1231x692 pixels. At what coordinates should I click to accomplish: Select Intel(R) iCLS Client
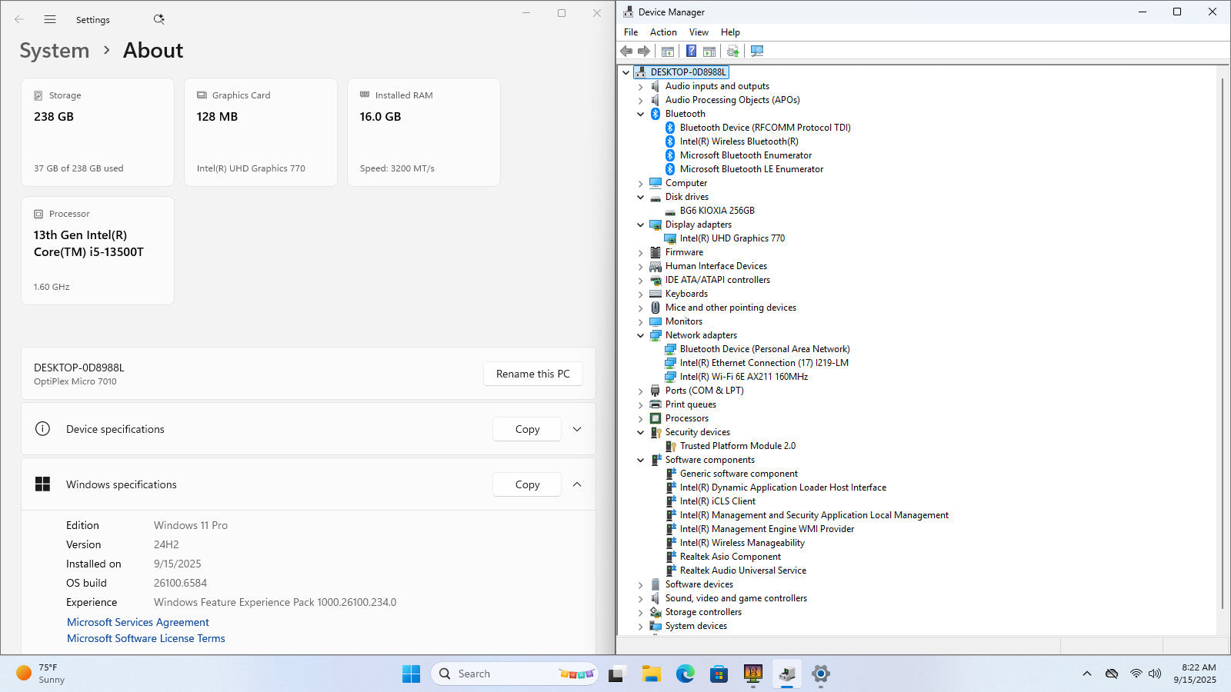717,501
